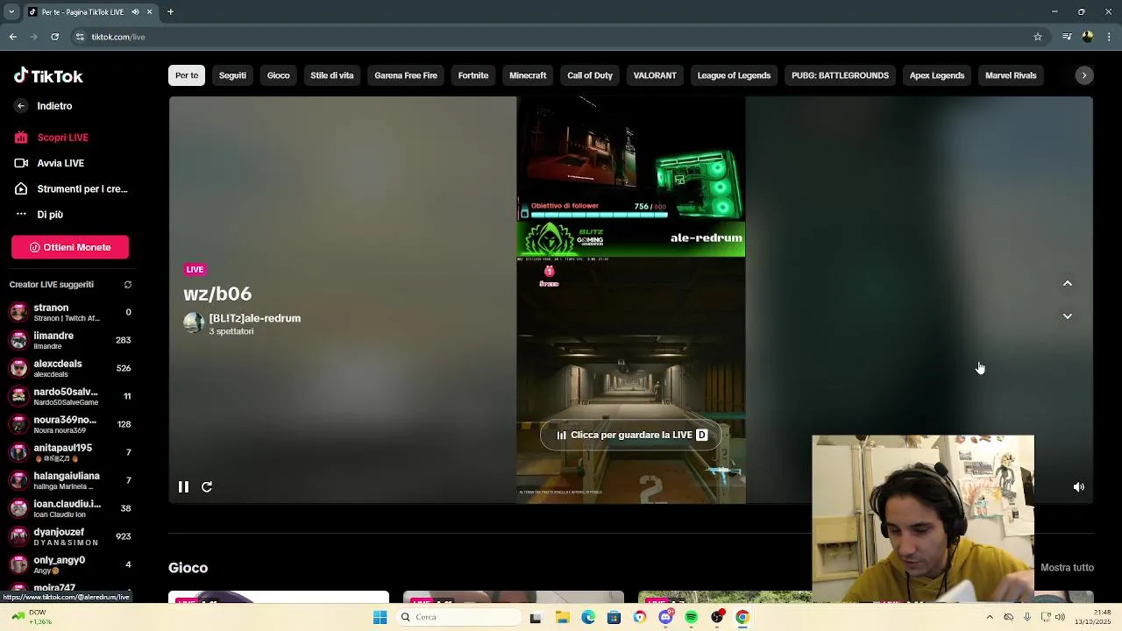Reload the browser page

pos(54,37)
